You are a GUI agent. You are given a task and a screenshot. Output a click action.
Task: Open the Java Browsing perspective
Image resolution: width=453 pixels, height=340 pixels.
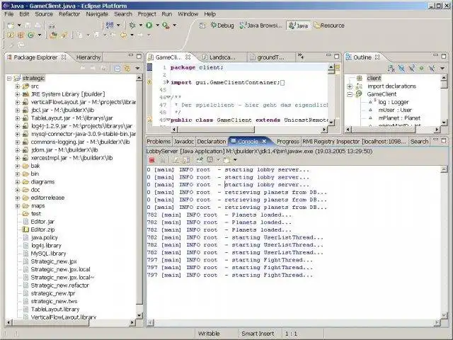[x=262, y=25]
